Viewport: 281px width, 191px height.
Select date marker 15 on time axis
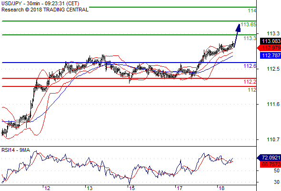pyautogui.click(x=132, y=188)
